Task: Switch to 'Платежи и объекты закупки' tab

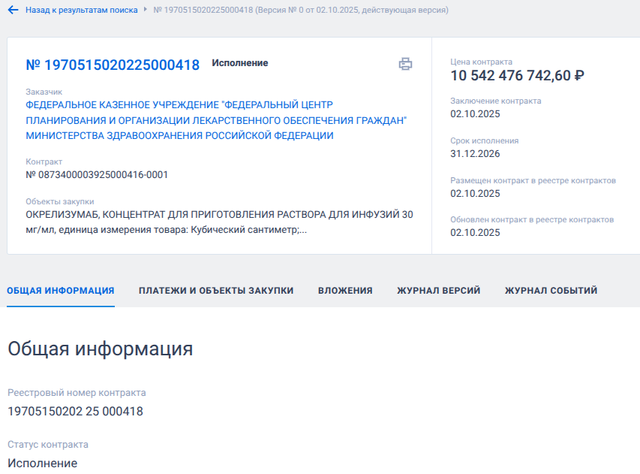Action: [x=216, y=291]
